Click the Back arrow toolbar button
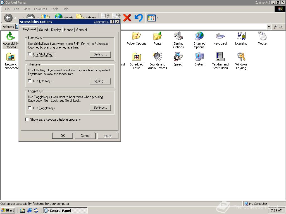Viewport: 286px width, 214px height. point(8,18)
